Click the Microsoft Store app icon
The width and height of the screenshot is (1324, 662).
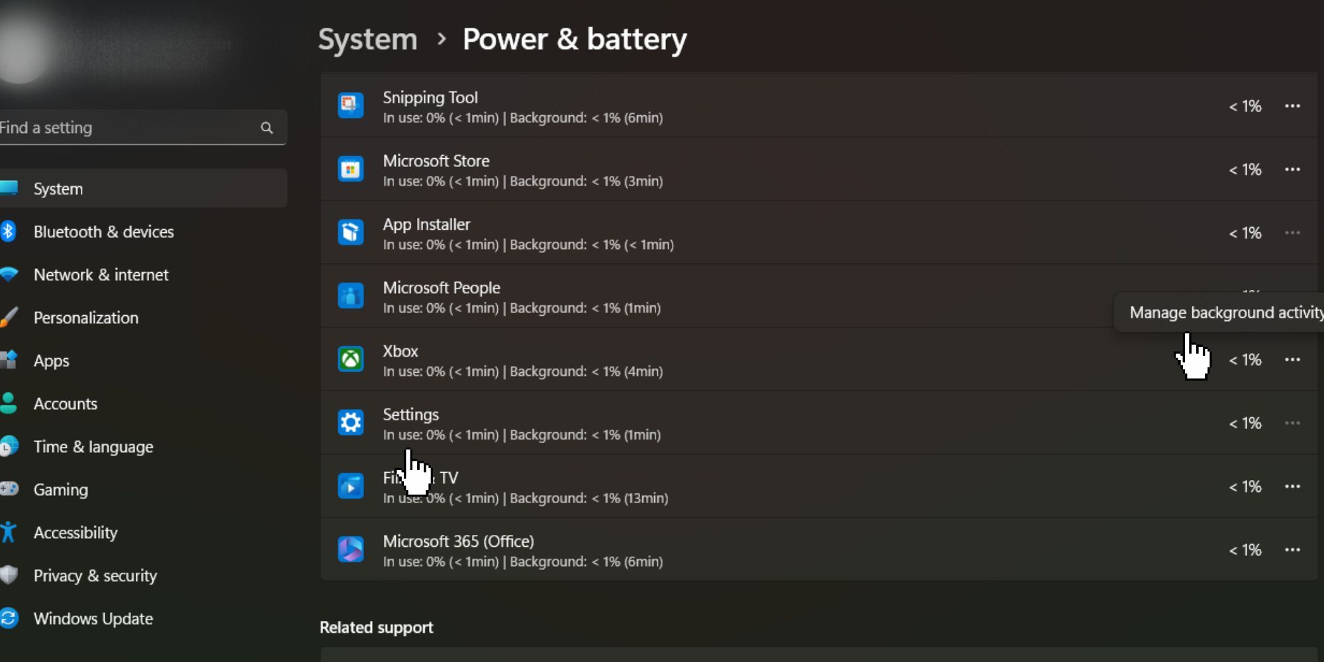click(x=350, y=169)
